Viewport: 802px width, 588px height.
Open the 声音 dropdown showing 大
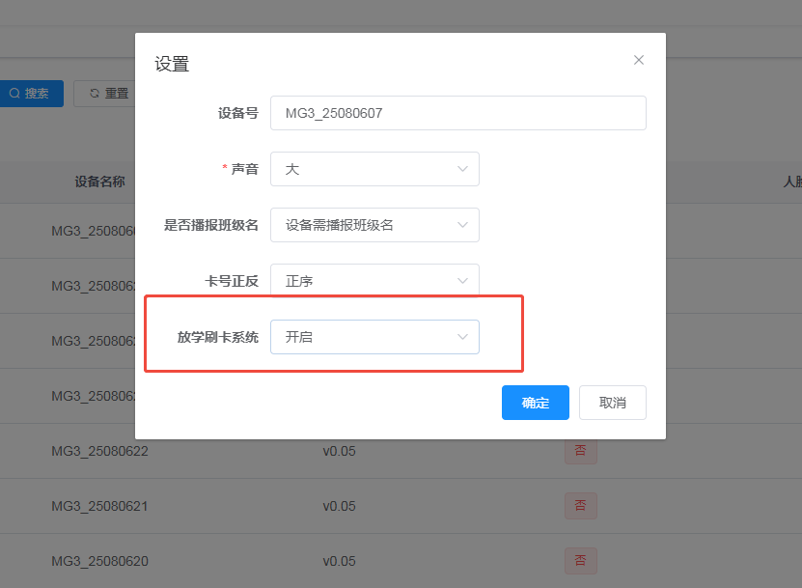pyautogui.click(x=374, y=168)
